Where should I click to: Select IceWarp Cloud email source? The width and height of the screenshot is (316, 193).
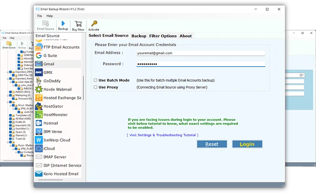(58, 140)
